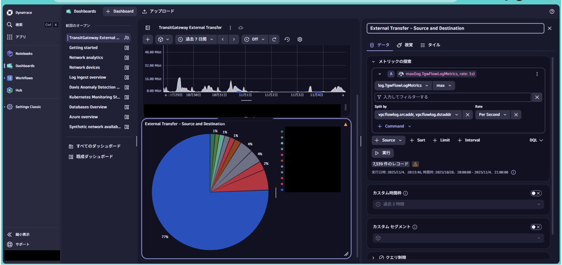Open dashboard version history icon

pyautogui.click(x=287, y=39)
